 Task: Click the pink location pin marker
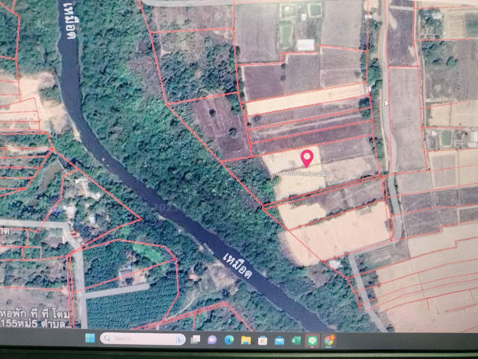[307, 159]
